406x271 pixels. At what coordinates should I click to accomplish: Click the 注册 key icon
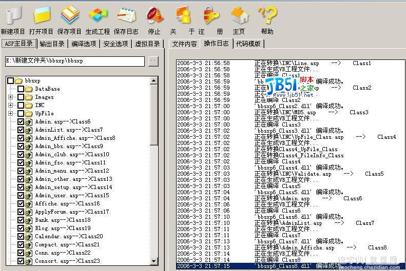211,15
